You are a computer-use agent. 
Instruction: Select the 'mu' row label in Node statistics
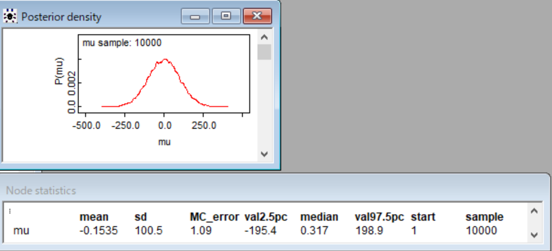coord(21,231)
